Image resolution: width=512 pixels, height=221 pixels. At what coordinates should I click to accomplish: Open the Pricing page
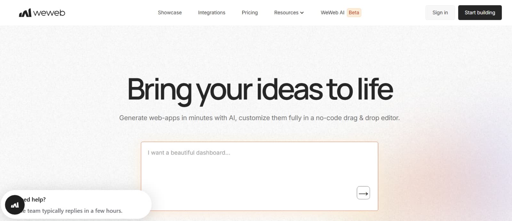point(250,13)
